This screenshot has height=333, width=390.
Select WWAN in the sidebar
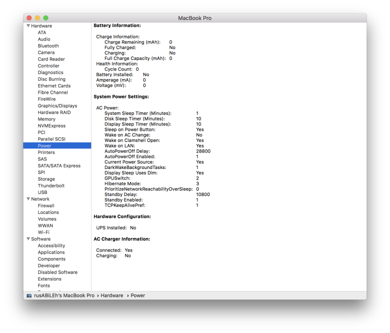click(45, 225)
